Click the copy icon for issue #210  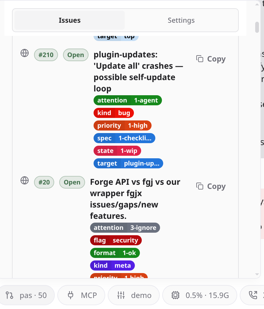point(200,59)
